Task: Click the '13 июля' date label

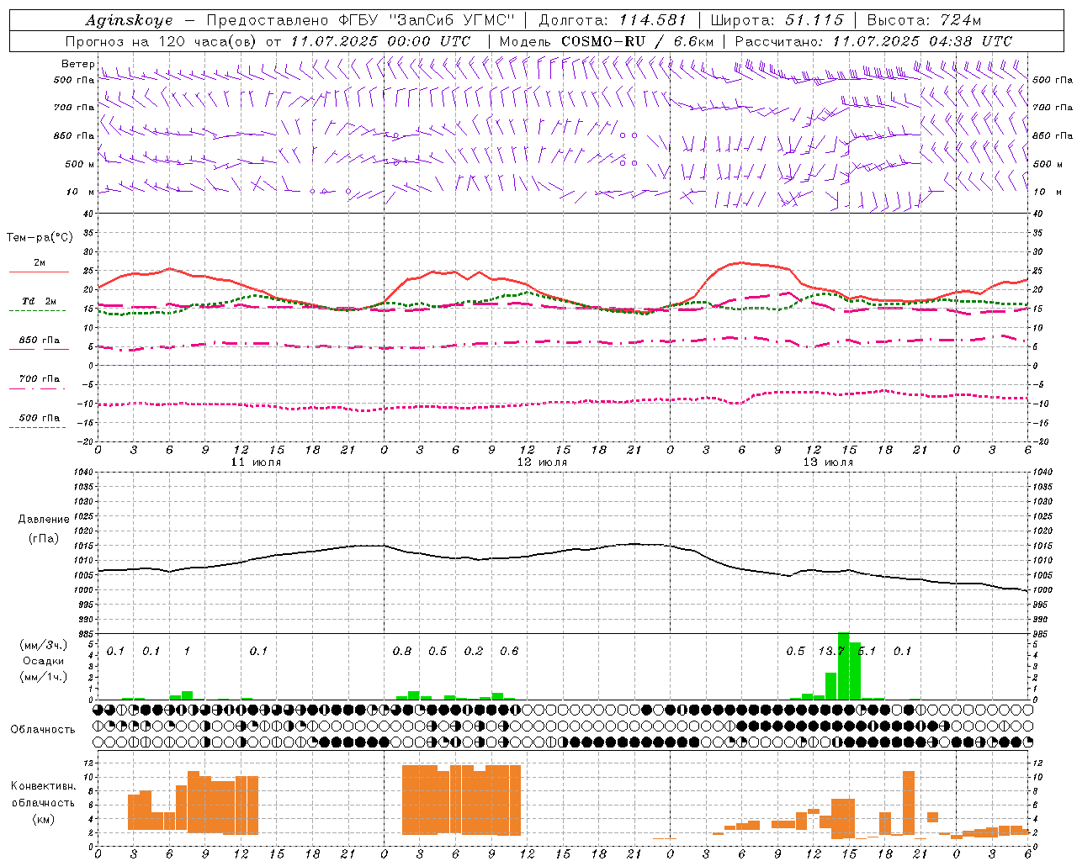Action: click(x=828, y=462)
